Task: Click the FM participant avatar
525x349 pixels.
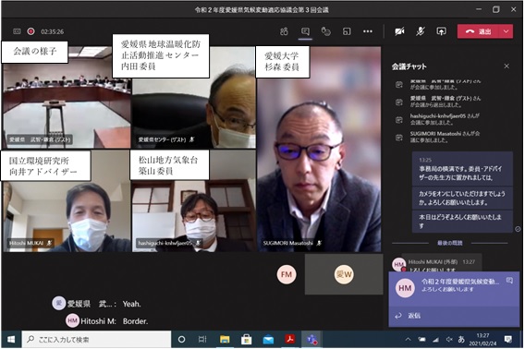Action: [x=287, y=274]
